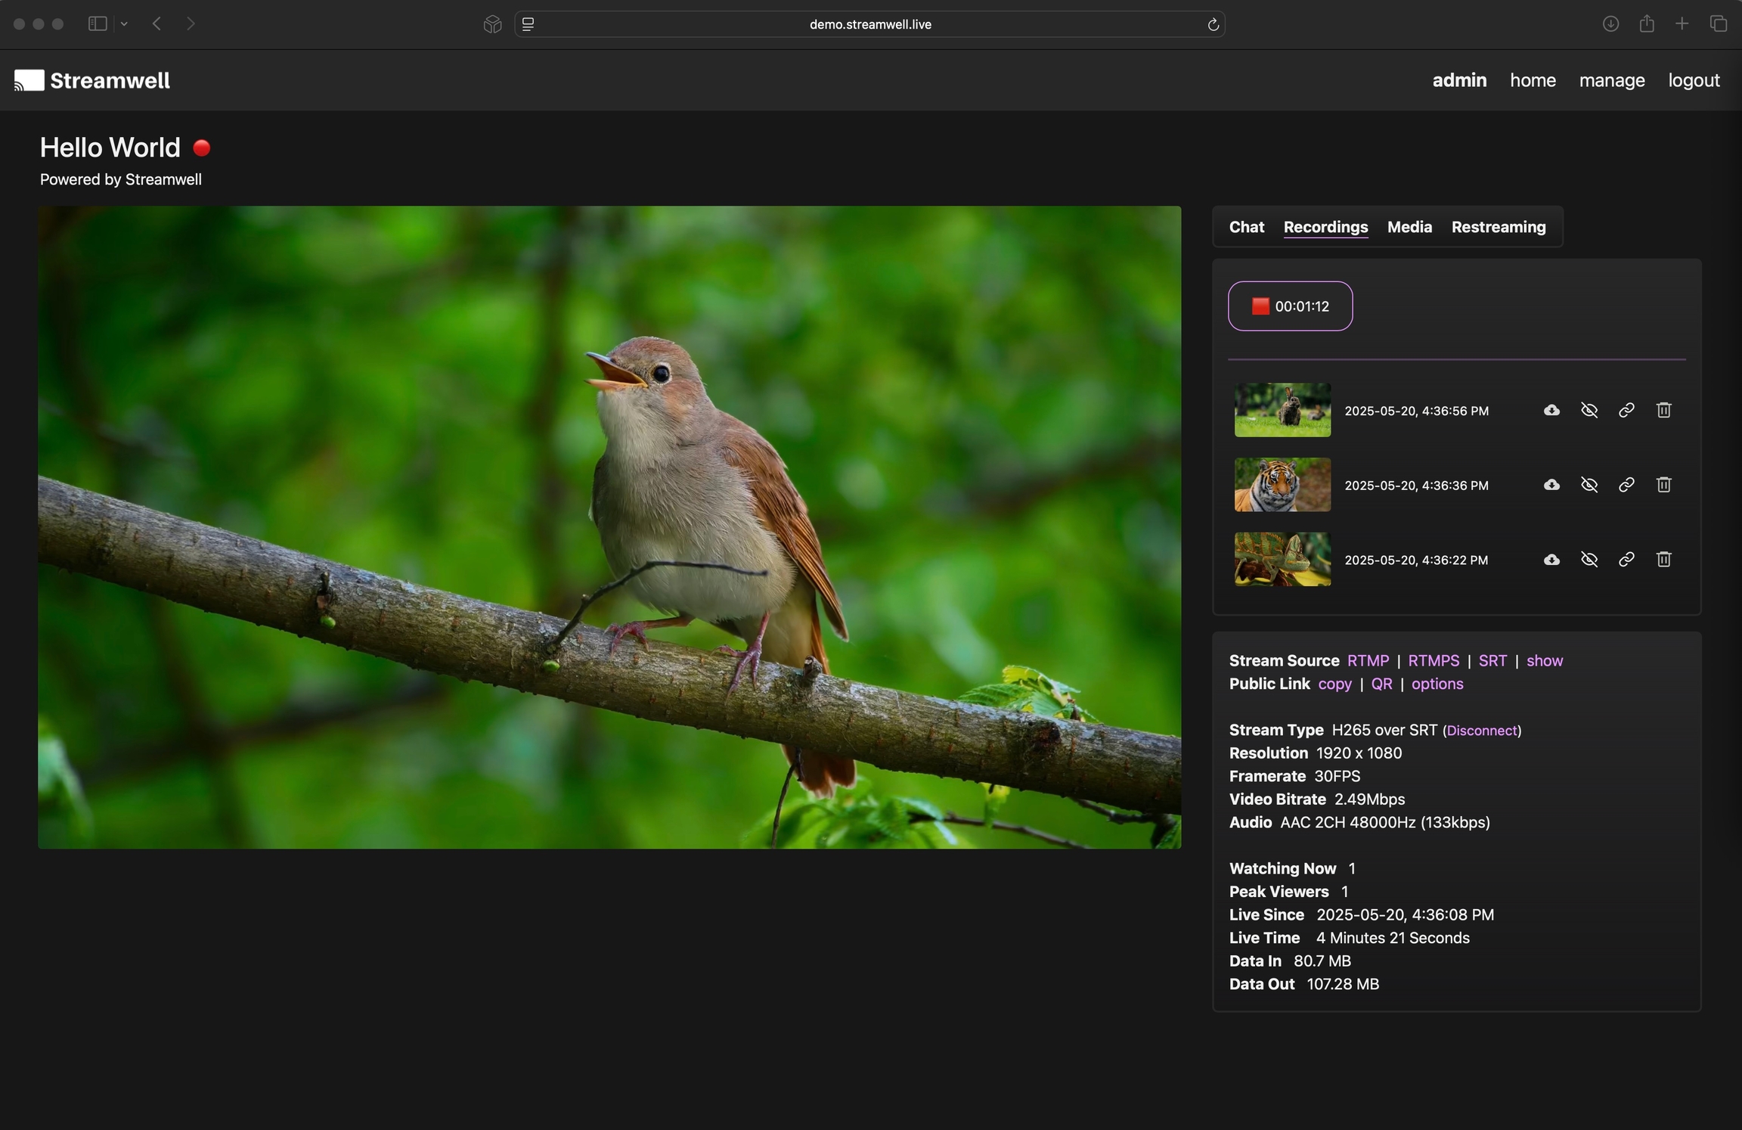Open public link options
Screen dimensions: 1742x1130
[x=1437, y=684]
